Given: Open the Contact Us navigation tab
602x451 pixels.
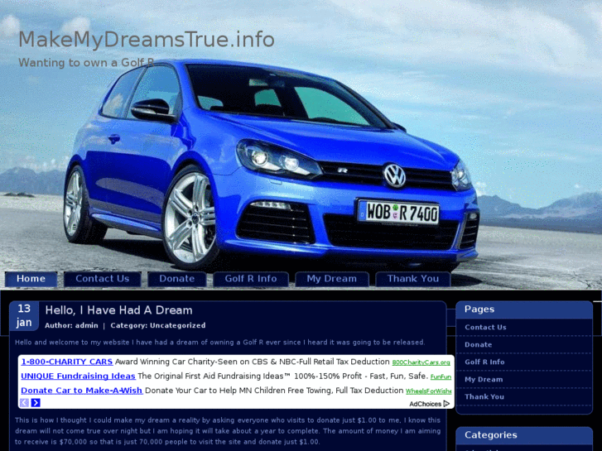Looking at the screenshot, I should click(102, 279).
